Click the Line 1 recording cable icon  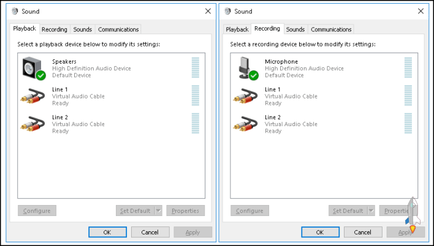pyautogui.click(x=245, y=96)
